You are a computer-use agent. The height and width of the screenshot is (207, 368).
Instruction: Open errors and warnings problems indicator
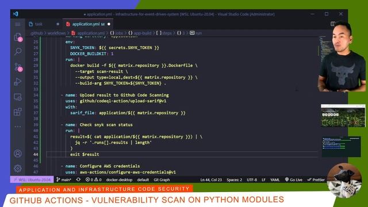pos(93,179)
